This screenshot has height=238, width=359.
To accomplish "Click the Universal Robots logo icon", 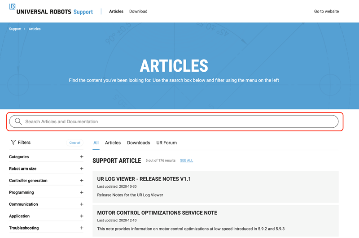I will (12, 7).
